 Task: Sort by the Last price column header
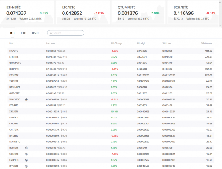(x=51, y=43)
